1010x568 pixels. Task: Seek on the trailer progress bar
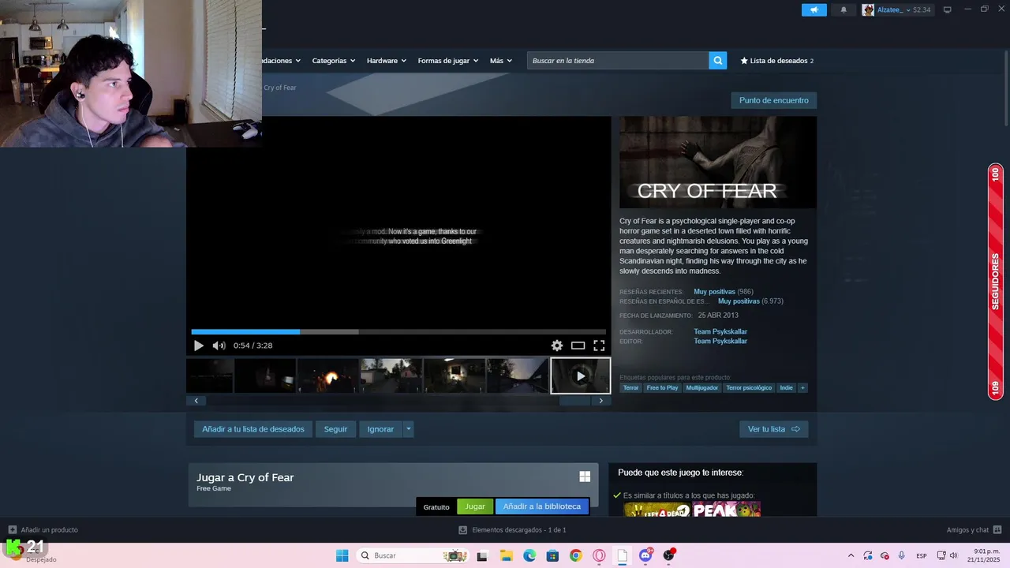tap(398, 332)
